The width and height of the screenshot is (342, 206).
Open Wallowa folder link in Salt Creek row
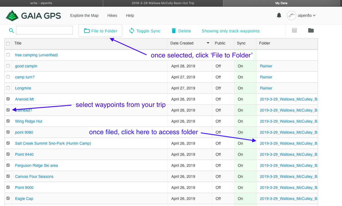click(288, 143)
